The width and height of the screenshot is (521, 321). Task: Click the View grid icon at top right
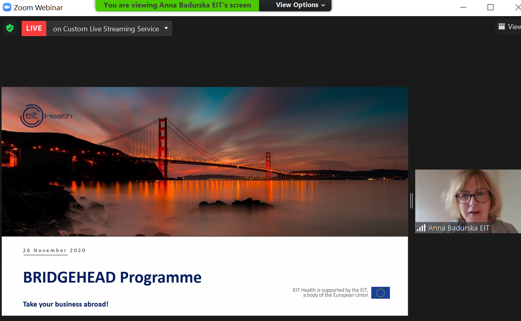(501, 27)
